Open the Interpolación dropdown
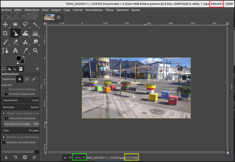This screenshot has width=235, height=162. [x=20, y=100]
